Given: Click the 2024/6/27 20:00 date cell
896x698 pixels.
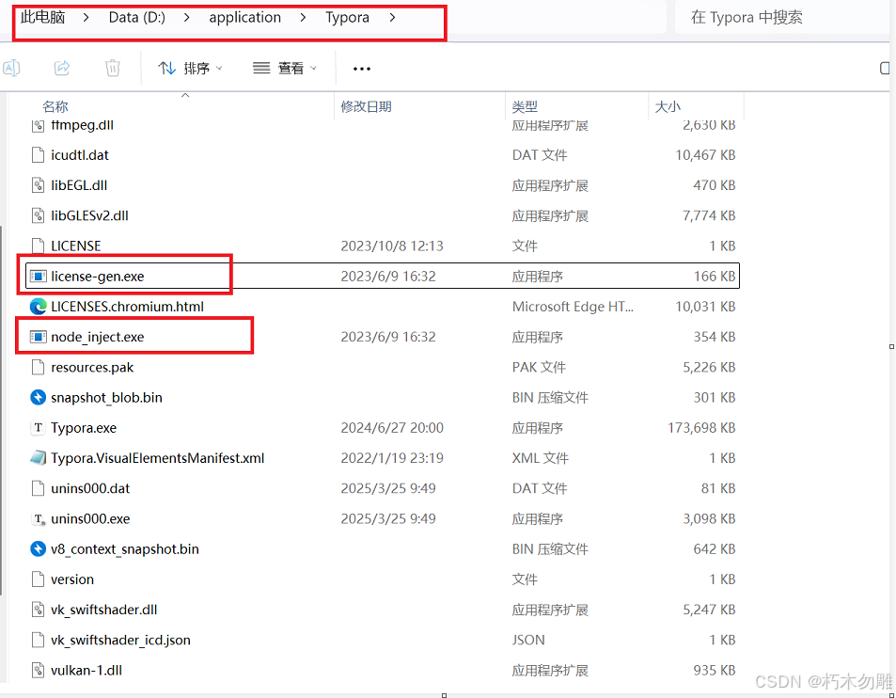Looking at the screenshot, I should click(392, 428).
